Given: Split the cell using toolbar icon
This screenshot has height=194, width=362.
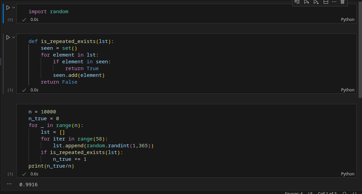Looking at the screenshot, I should [x=325, y=2].
